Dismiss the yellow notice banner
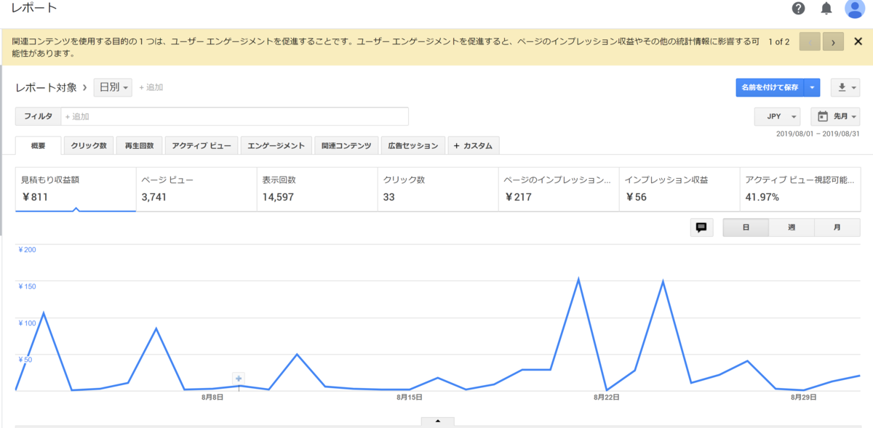The image size is (873, 428). pos(858,41)
